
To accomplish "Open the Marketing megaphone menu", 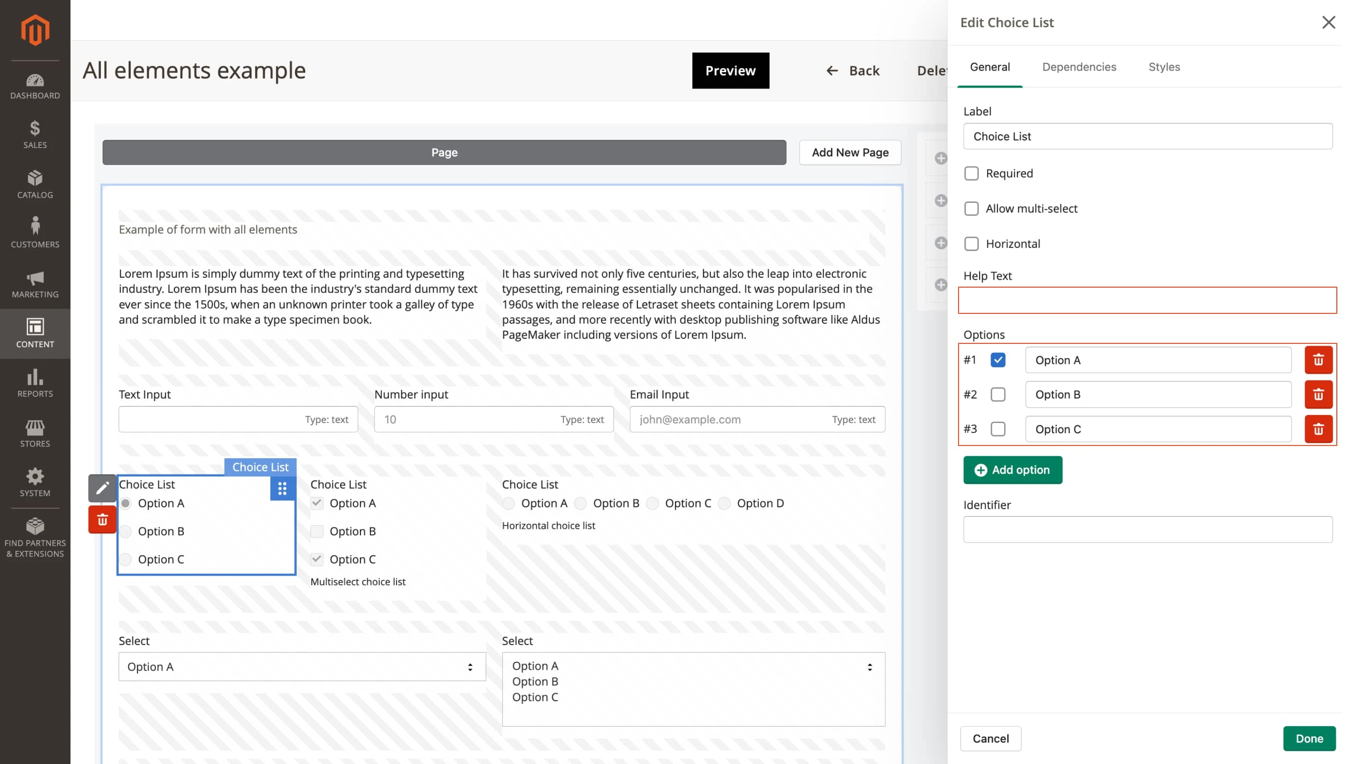I will [x=35, y=284].
